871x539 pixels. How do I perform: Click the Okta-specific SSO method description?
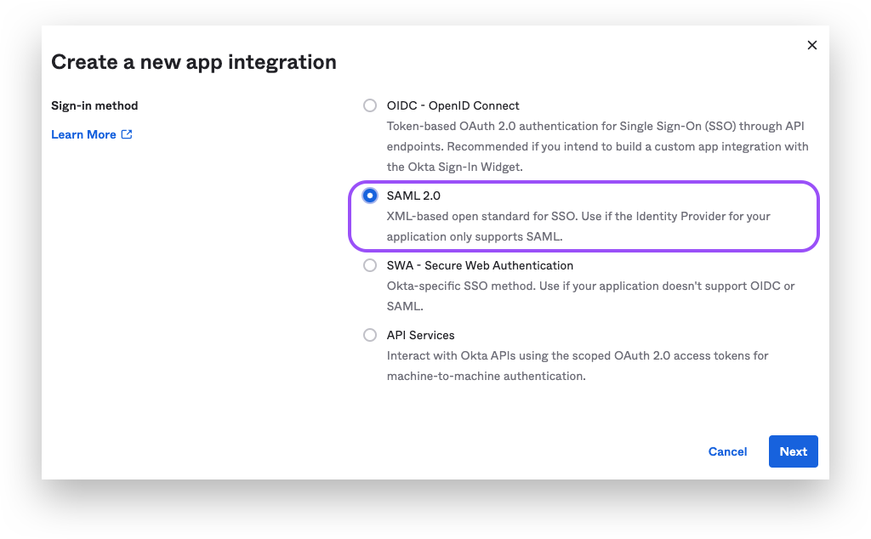point(590,296)
